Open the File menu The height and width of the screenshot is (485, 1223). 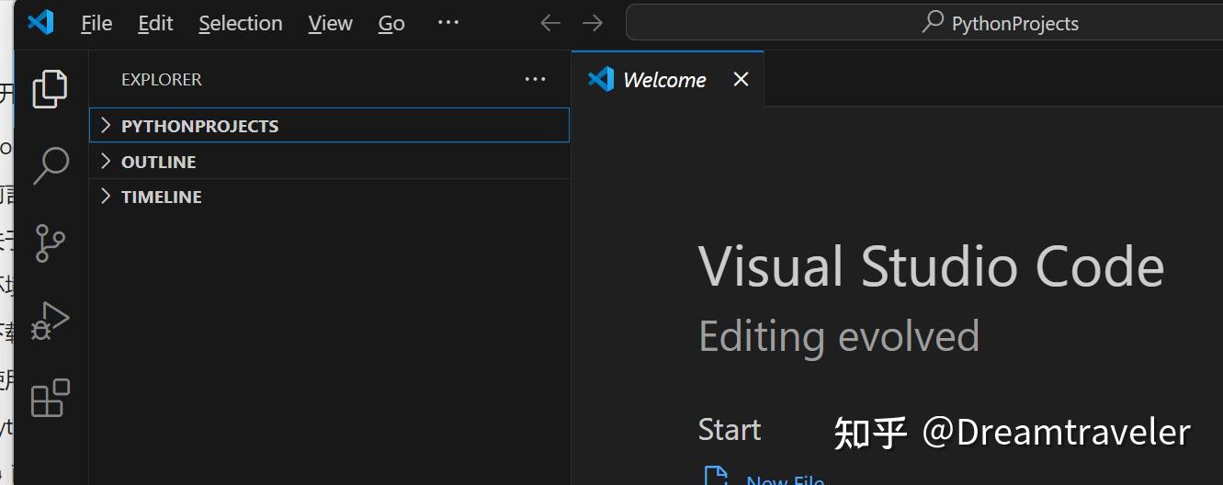click(96, 24)
